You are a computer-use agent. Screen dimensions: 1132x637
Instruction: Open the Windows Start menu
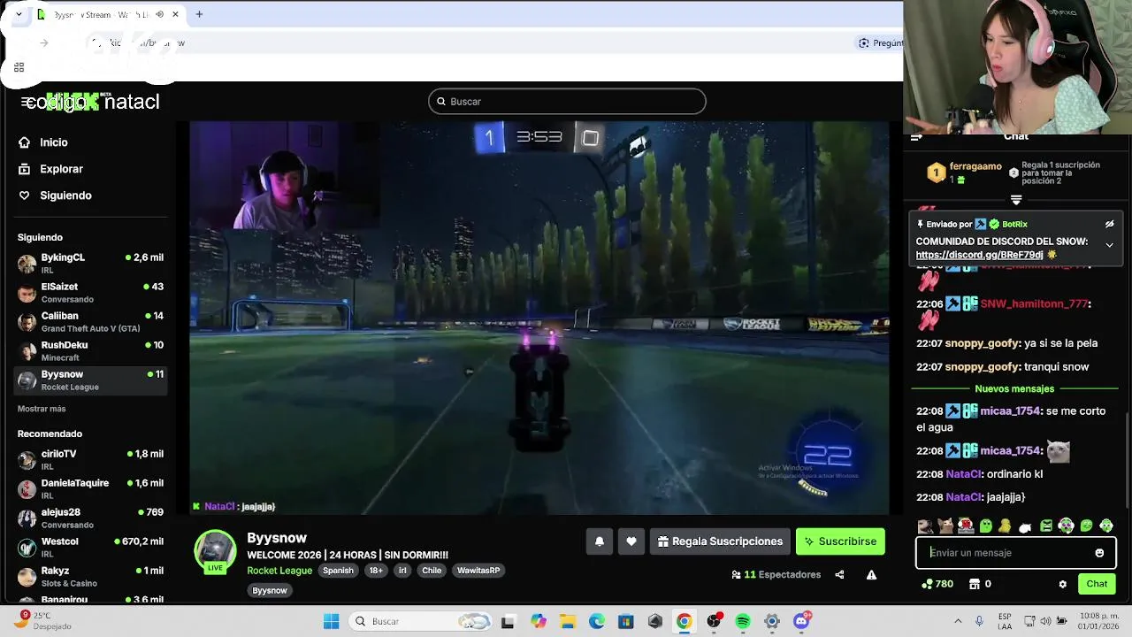point(331,621)
